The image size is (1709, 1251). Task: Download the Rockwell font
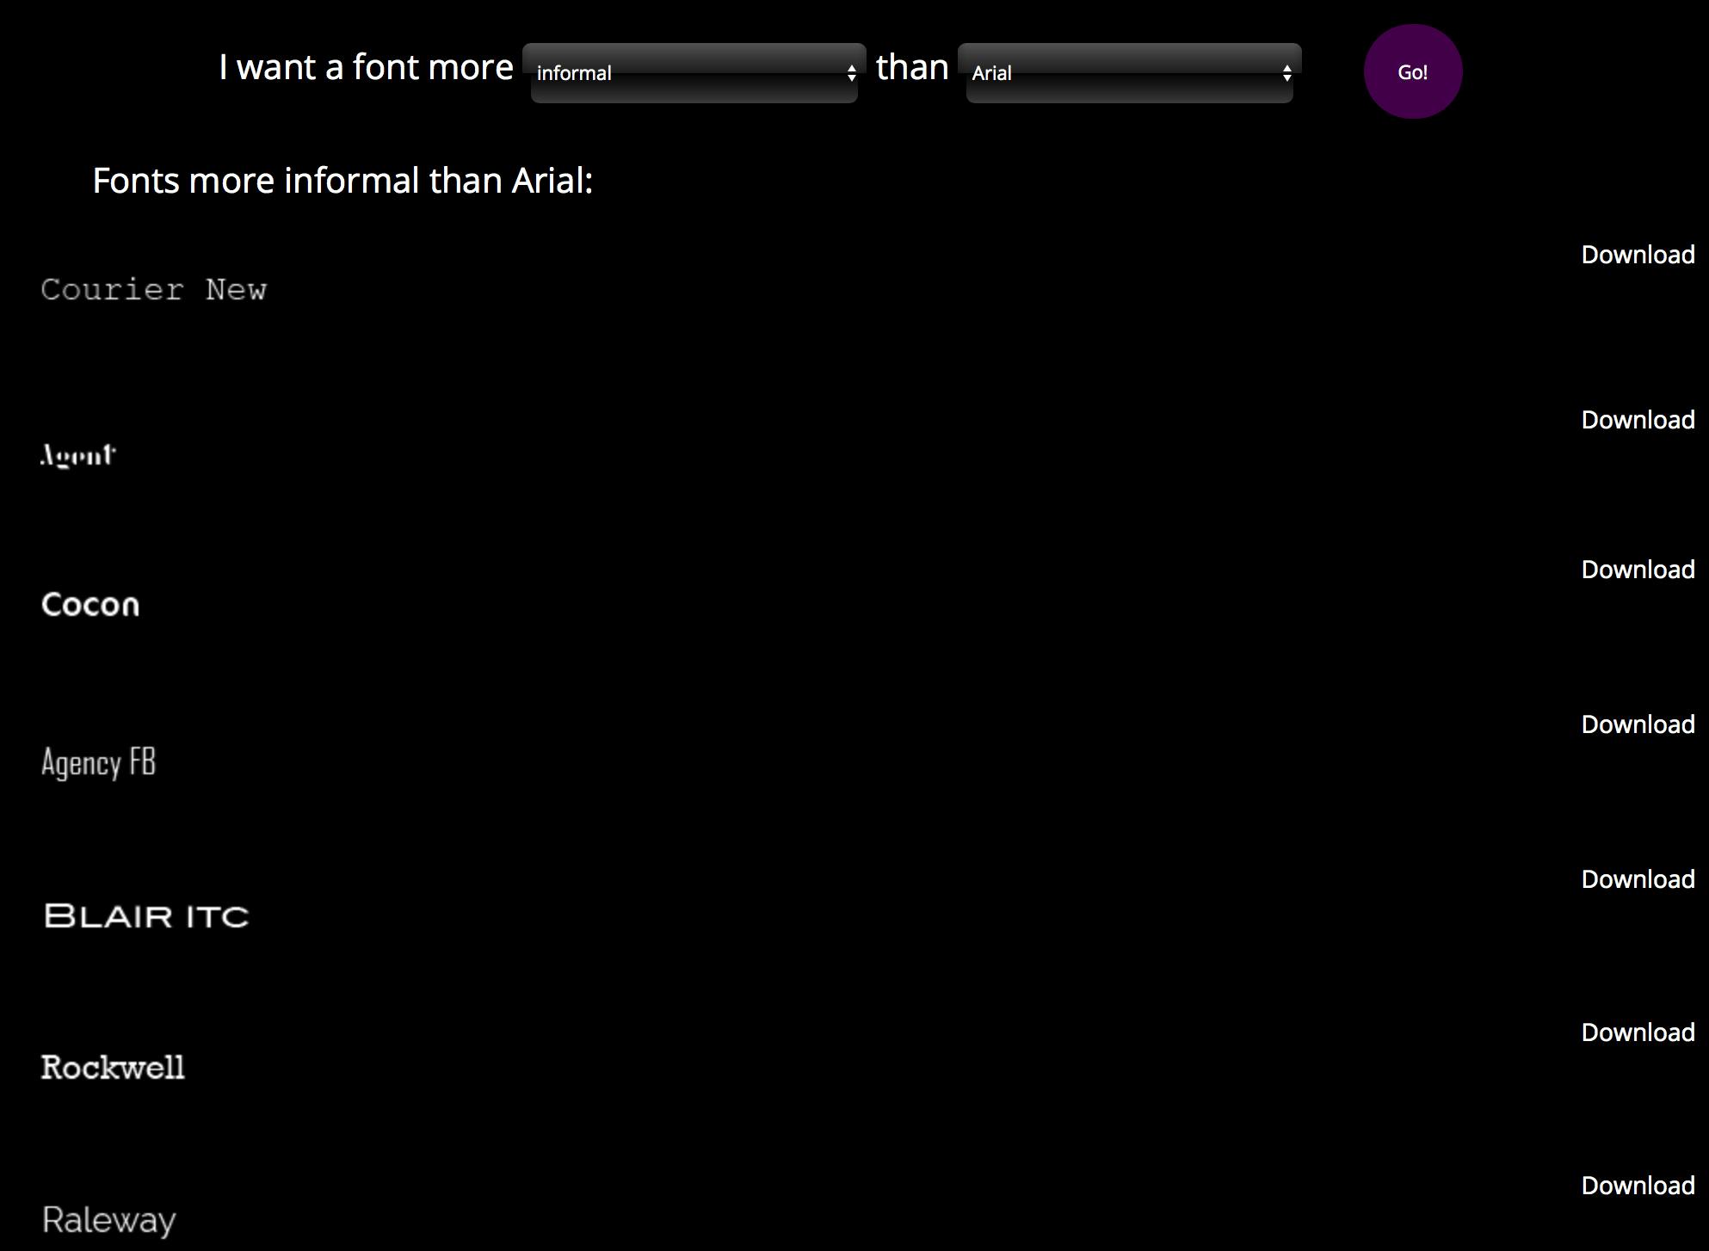click(1637, 1032)
